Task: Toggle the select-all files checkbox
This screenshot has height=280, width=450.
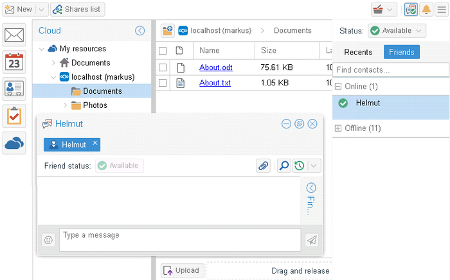Action: 163,51
